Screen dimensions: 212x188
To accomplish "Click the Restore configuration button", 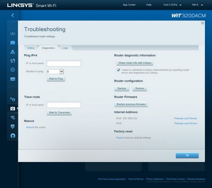I will (x=139, y=88).
